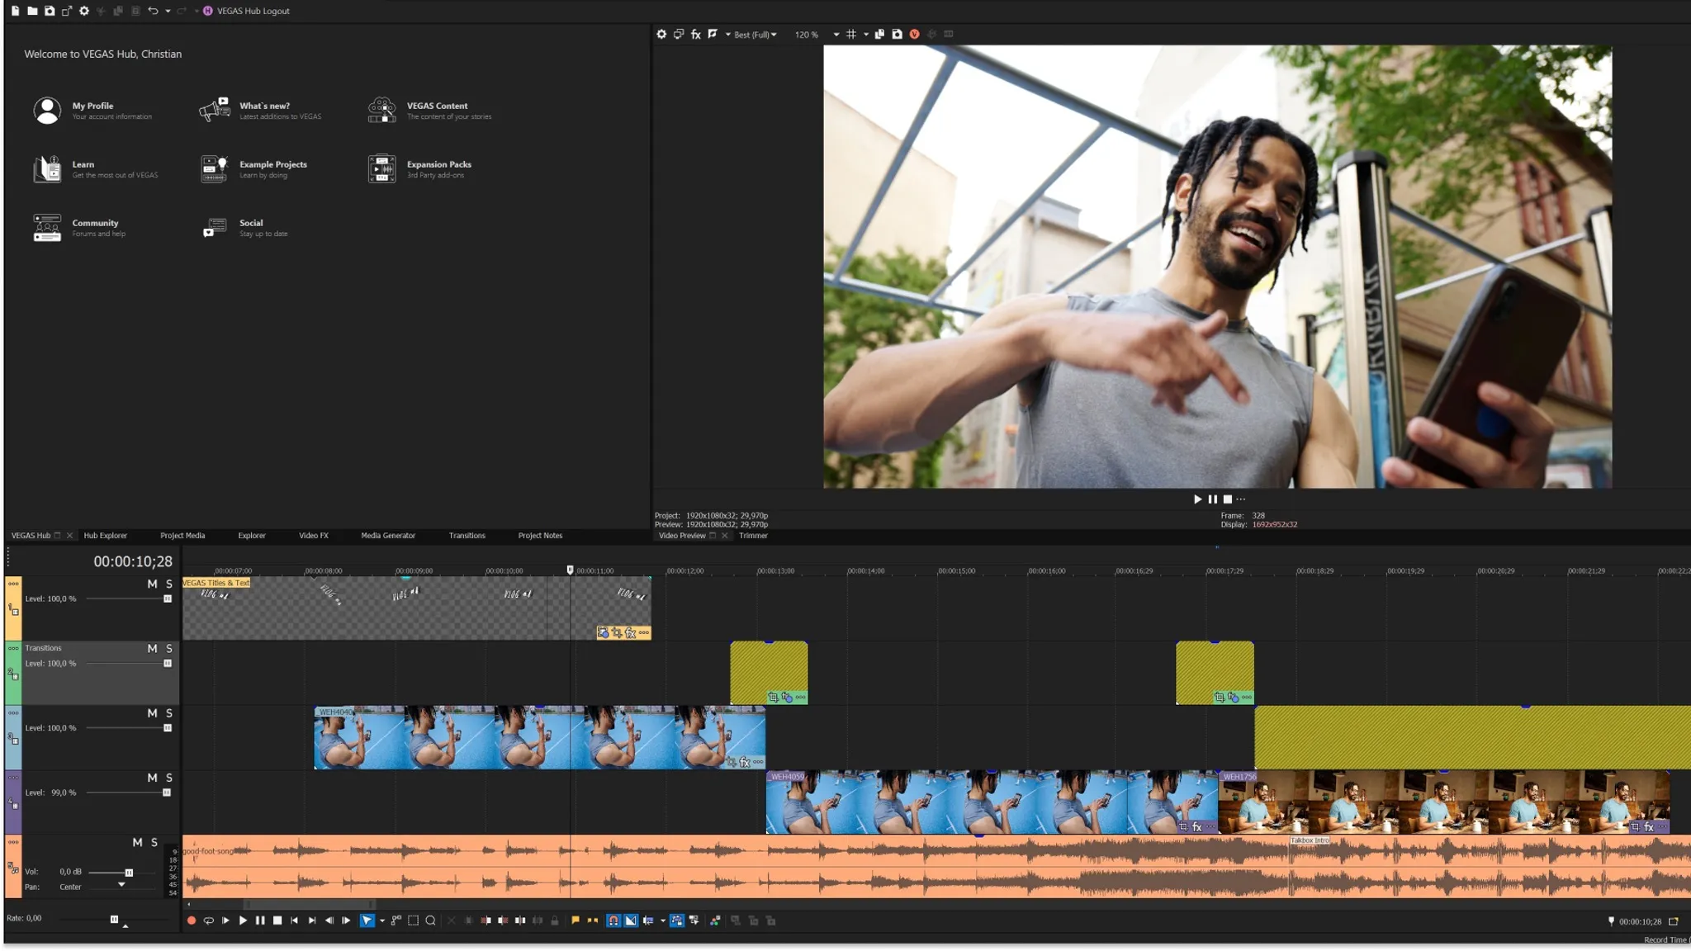Mute video track 3
The height and width of the screenshot is (951, 1691).
coord(152,712)
